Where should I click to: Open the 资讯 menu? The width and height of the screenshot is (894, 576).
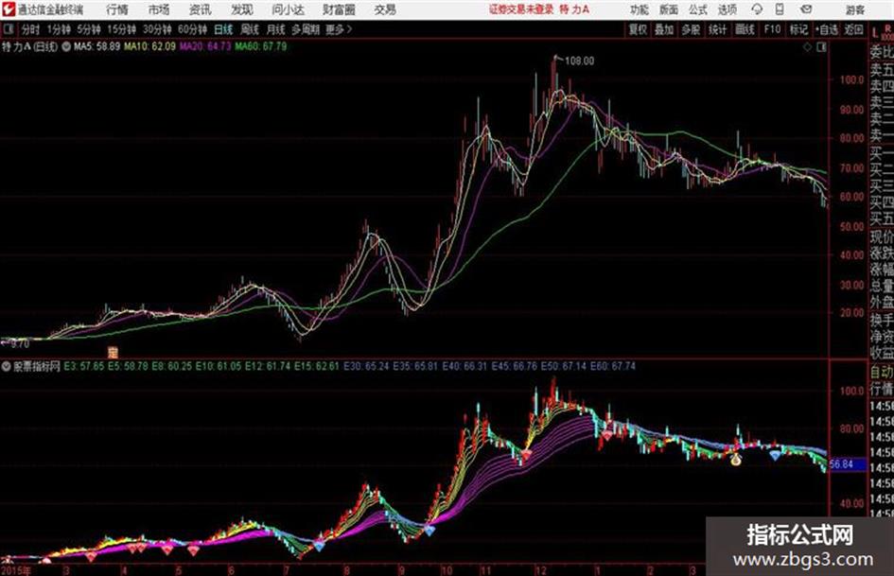[x=201, y=9]
